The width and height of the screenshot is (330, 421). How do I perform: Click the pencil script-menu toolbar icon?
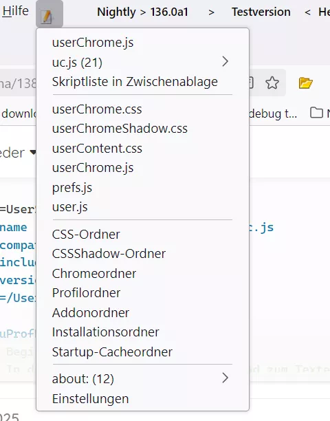click(47, 17)
